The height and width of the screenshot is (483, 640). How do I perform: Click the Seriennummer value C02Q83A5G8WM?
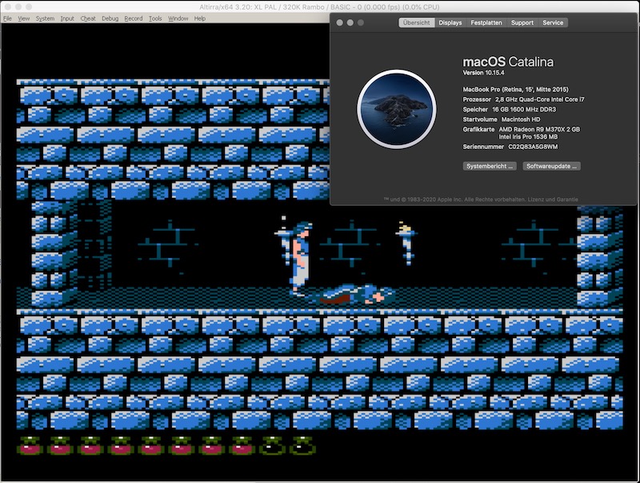coord(533,147)
